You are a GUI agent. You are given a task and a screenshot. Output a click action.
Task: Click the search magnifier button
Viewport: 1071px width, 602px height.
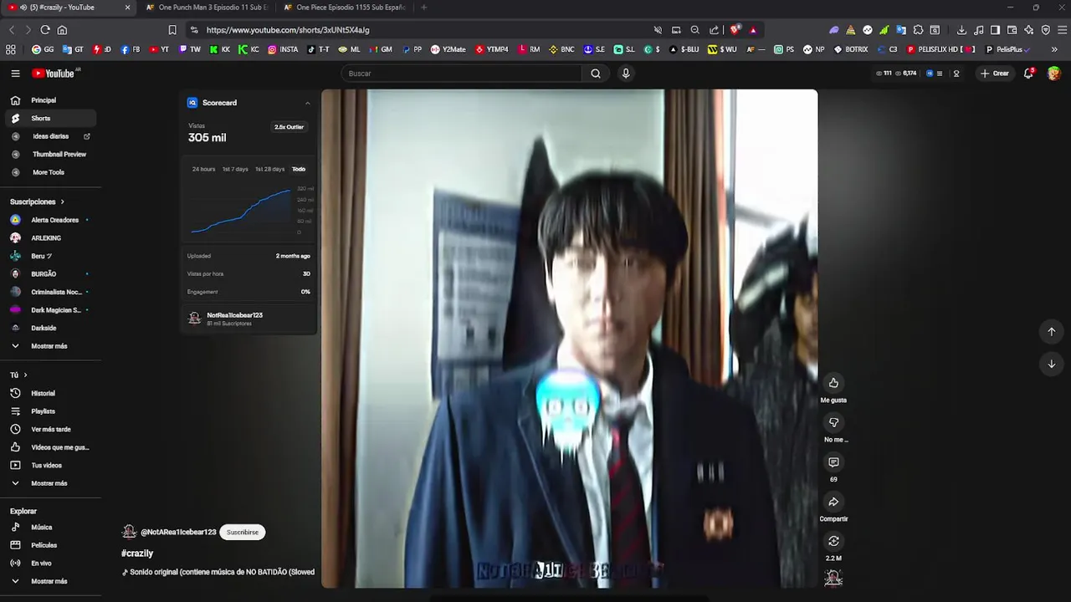coord(596,74)
